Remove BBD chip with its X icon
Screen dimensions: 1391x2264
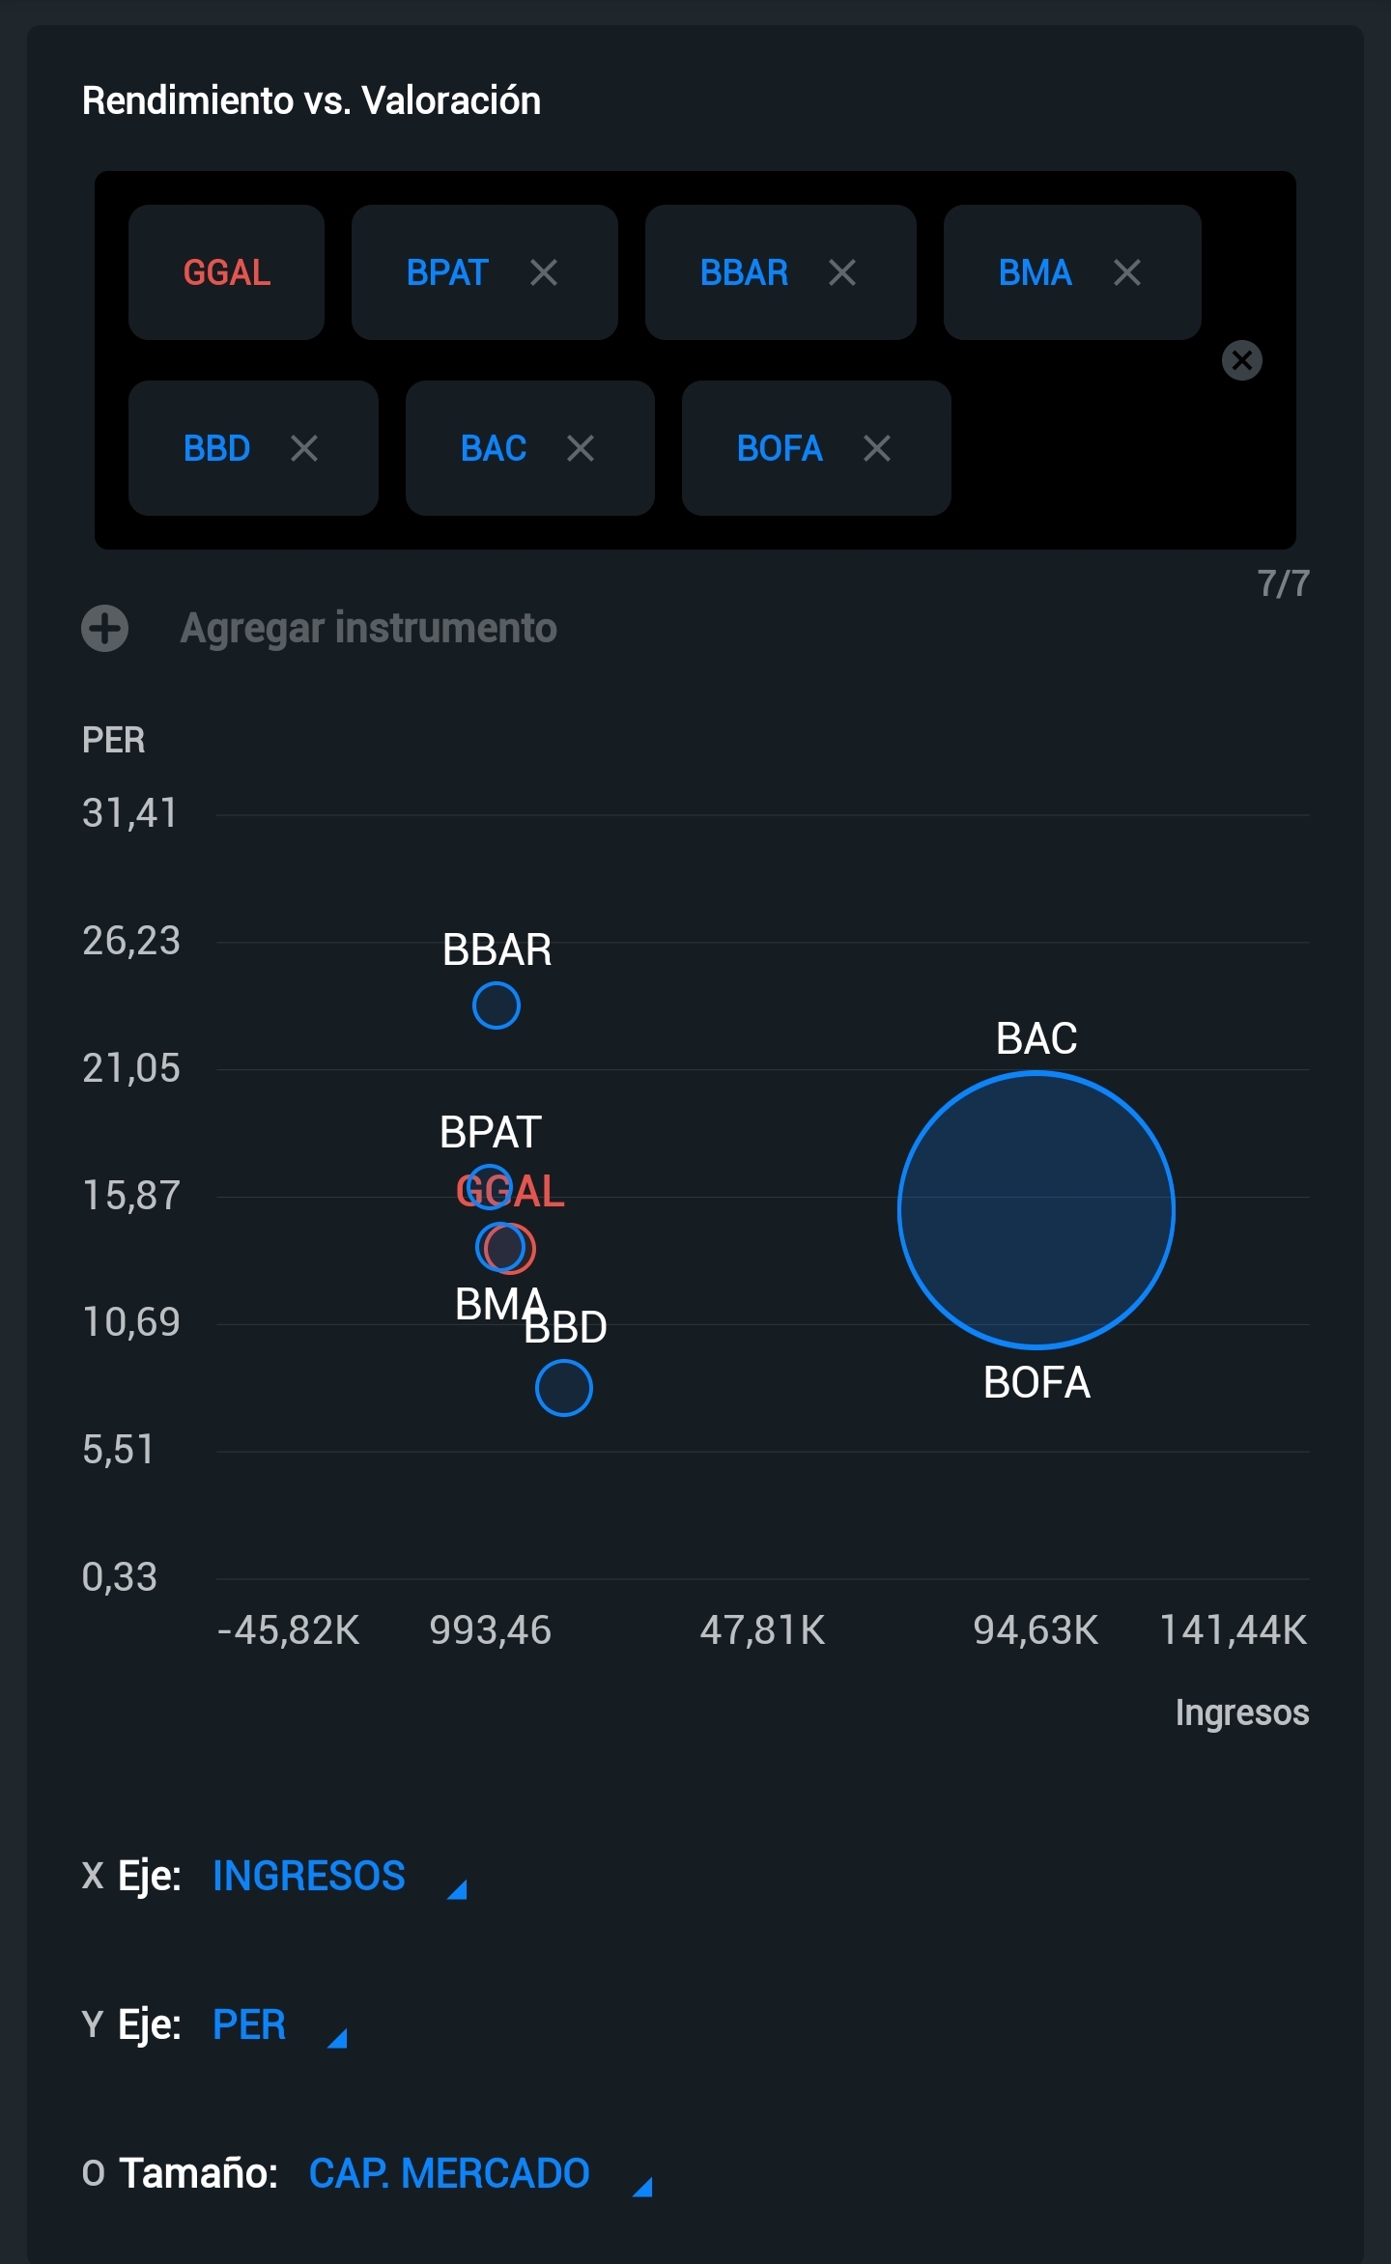(x=304, y=448)
